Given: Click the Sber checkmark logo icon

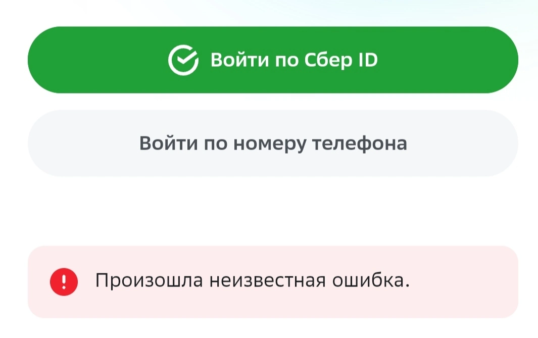Looking at the screenshot, I should (x=183, y=60).
